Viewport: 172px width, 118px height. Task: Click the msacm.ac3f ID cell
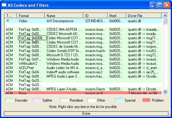pyautogui.click(x=94, y=93)
